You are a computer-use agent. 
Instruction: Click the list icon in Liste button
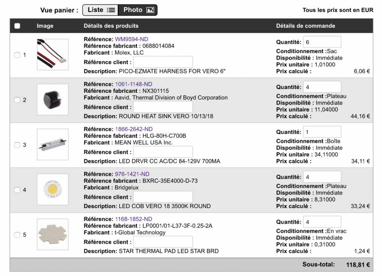click(111, 10)
